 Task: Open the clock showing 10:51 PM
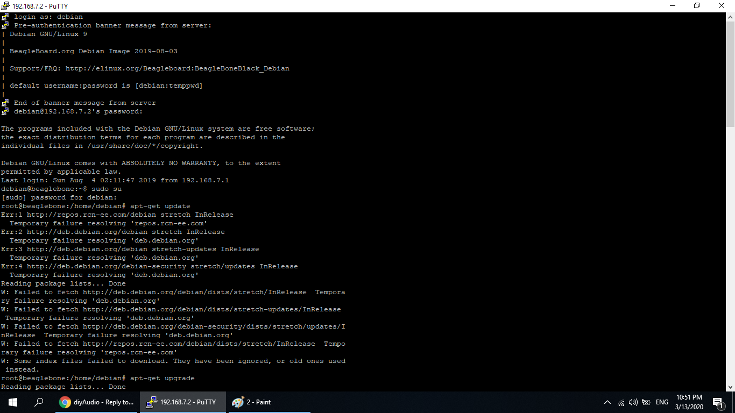(689, 402)
